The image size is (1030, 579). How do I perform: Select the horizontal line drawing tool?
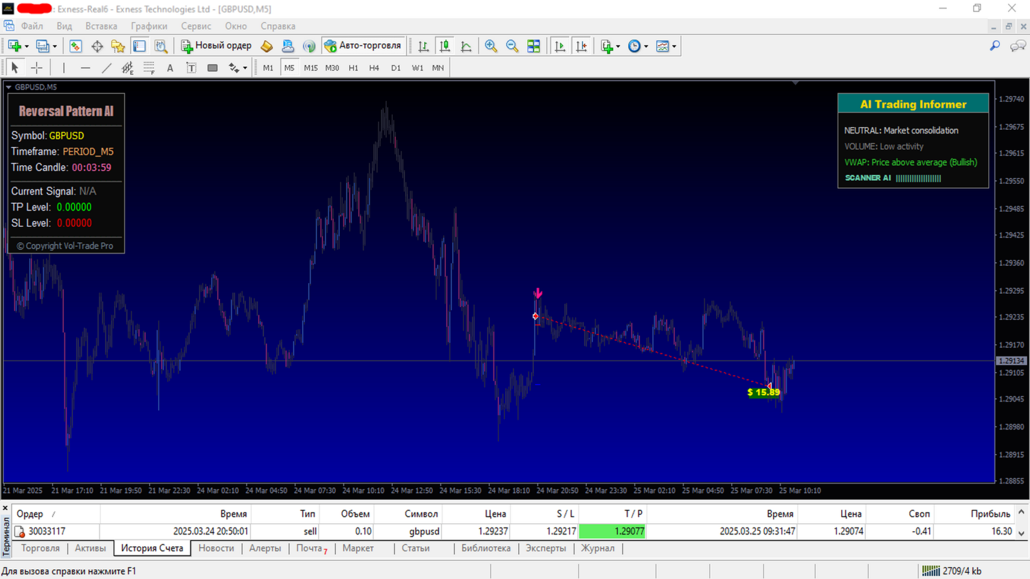85,68
